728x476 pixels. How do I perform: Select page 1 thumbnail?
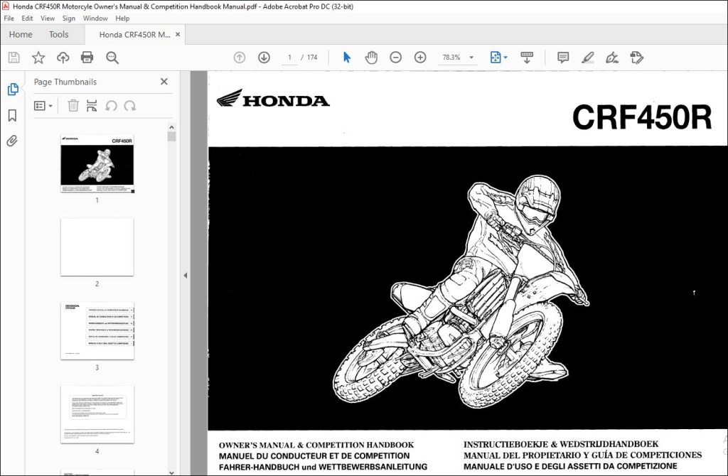click(97, 163)
